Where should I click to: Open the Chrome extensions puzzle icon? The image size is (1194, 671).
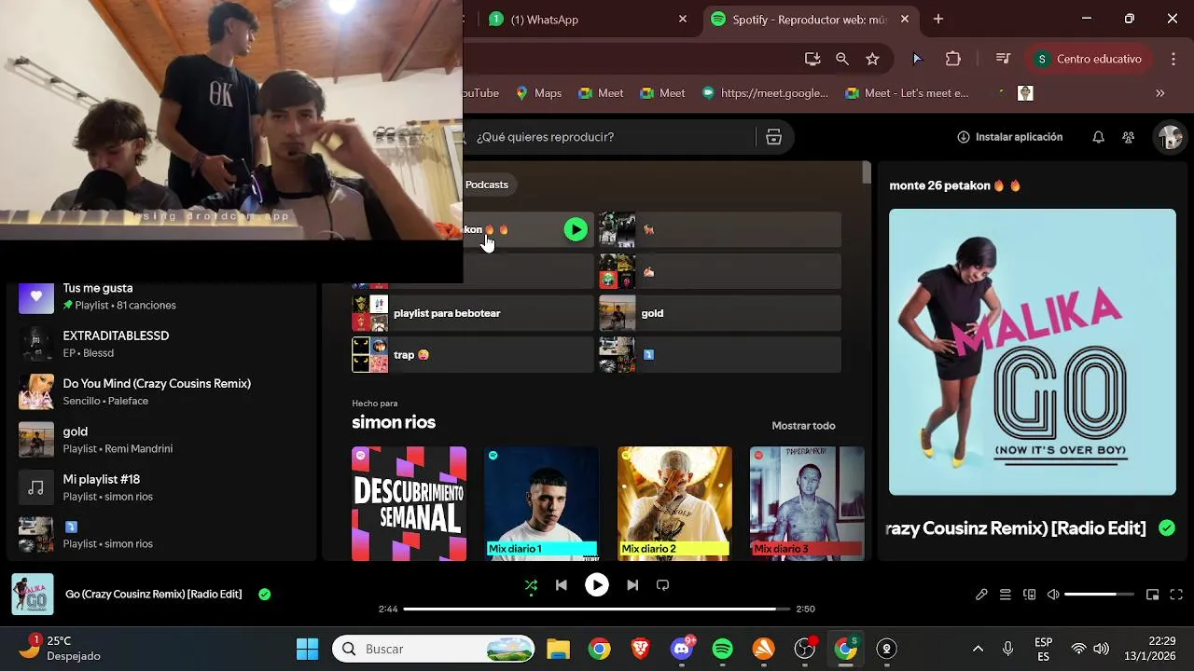[952, 59]
